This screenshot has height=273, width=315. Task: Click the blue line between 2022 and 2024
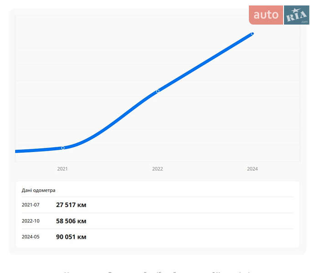click(x=205, y=62)
